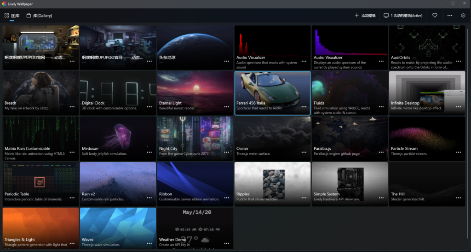Select the Ferrari 458 Italia wallpaper
This screenshot has height=252, width=471.
(272, 93)
